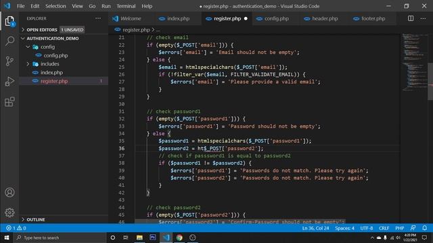Change encoding via UTF-8 status item
The width and height of the screenshot is (433, 243).
point(367,228)
